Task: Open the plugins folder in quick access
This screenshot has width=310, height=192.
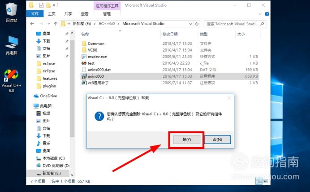Action: coord(47,86)
